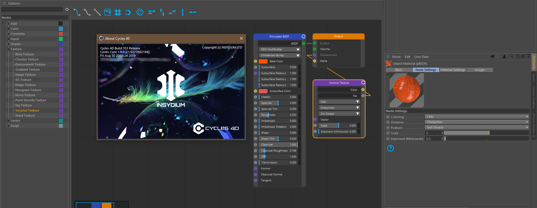Toggle Voronoi Texture node collapse circle
The image size is (537, 208).
coord(363,83)
